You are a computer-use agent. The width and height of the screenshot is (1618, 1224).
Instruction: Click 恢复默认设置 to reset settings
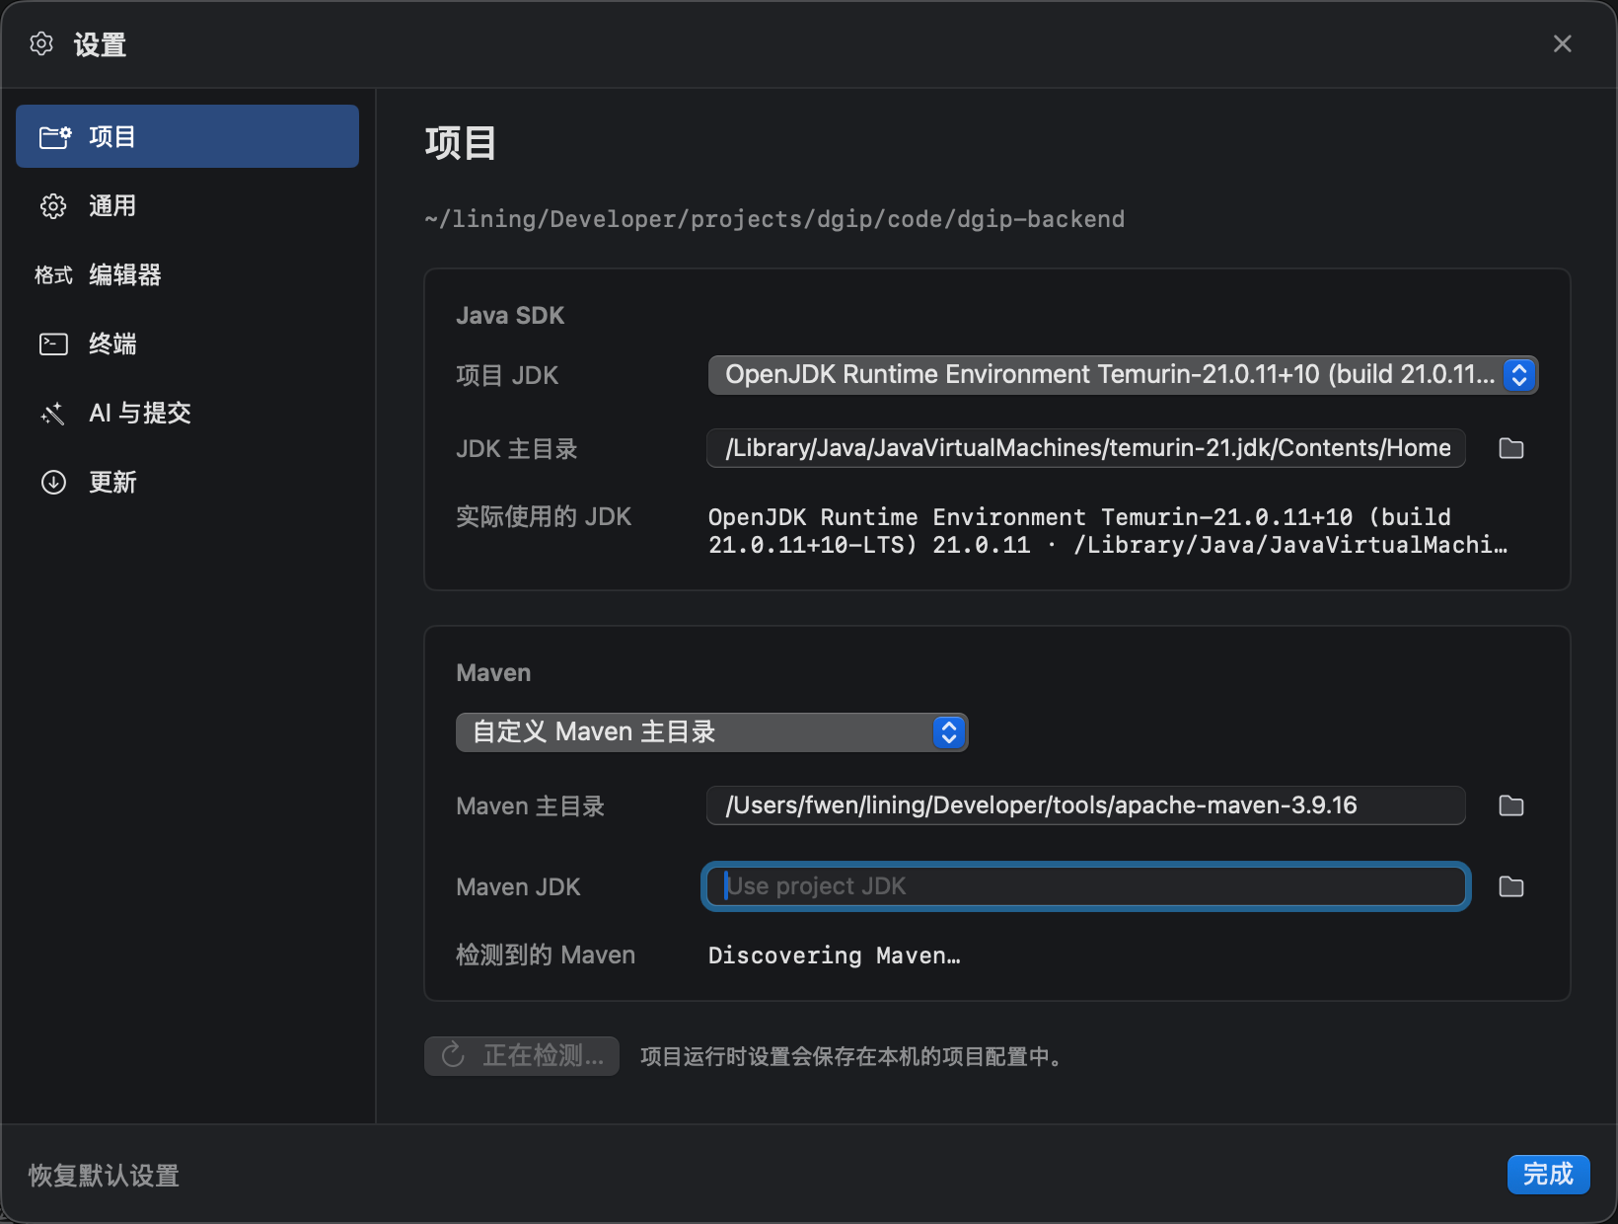pos(104,1176)
